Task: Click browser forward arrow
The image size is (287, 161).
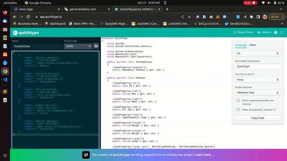Action: 22,17
